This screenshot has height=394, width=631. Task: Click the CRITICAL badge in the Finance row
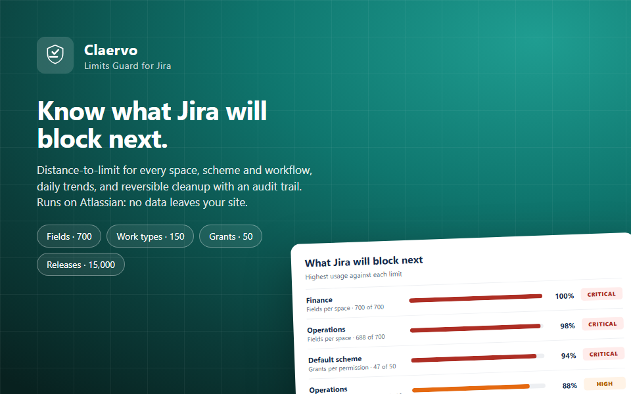[x=601, y=294]
